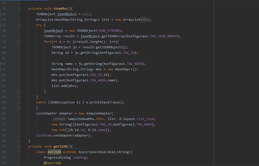Toggle the catch block fold marker at line 49
The width and height of the screenshot is (259, 166).
pos(19,102)
